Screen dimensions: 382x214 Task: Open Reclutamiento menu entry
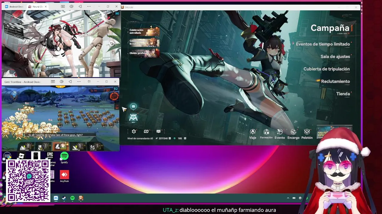click(335, 81)
